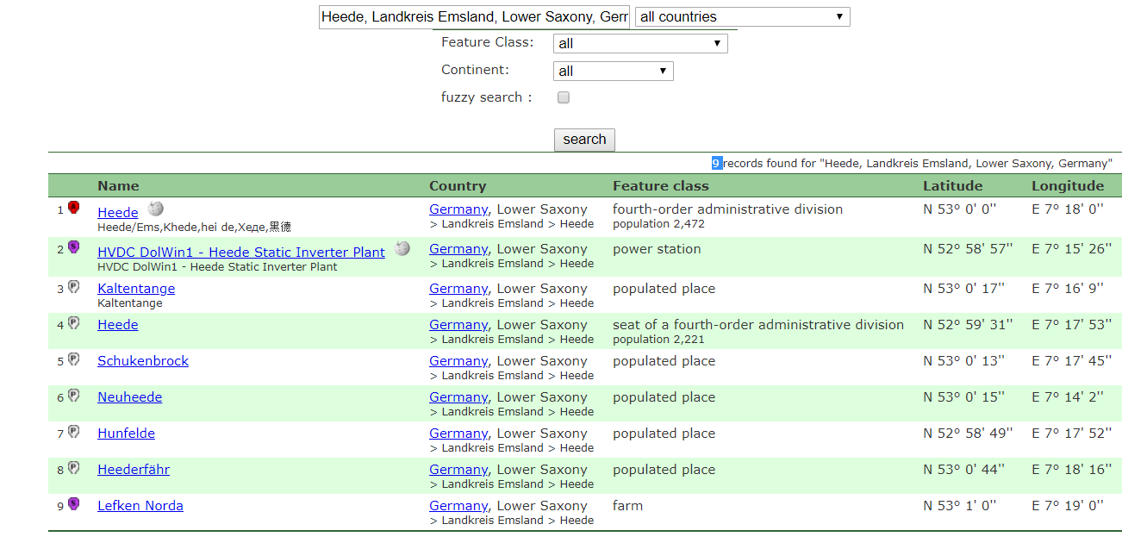Click the 'population 2,472' text
Viewport: 1147px width, 543px height.
click(x=658, y=224)
